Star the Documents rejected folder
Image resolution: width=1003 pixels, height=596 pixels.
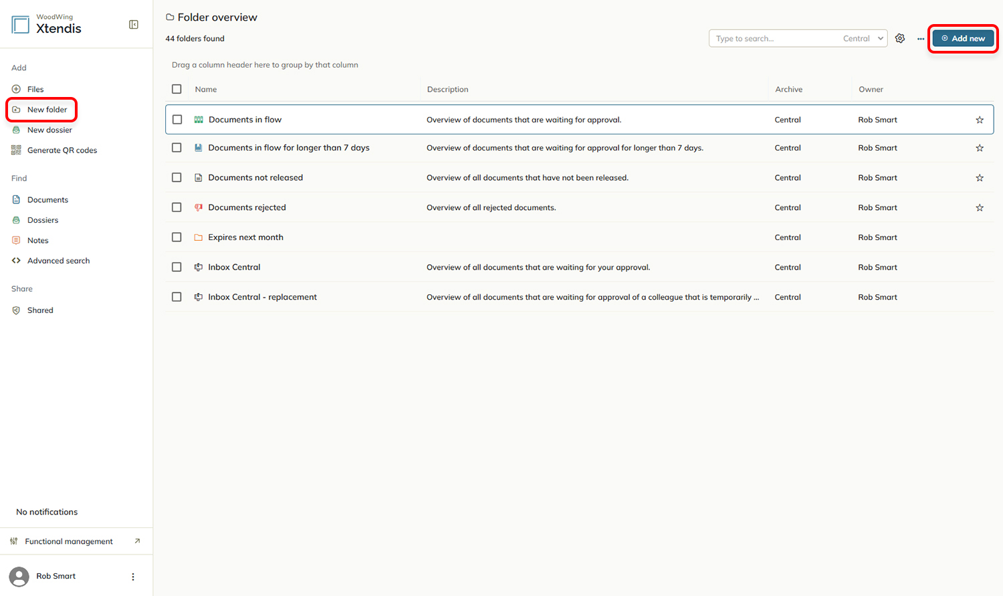(980, 207)
